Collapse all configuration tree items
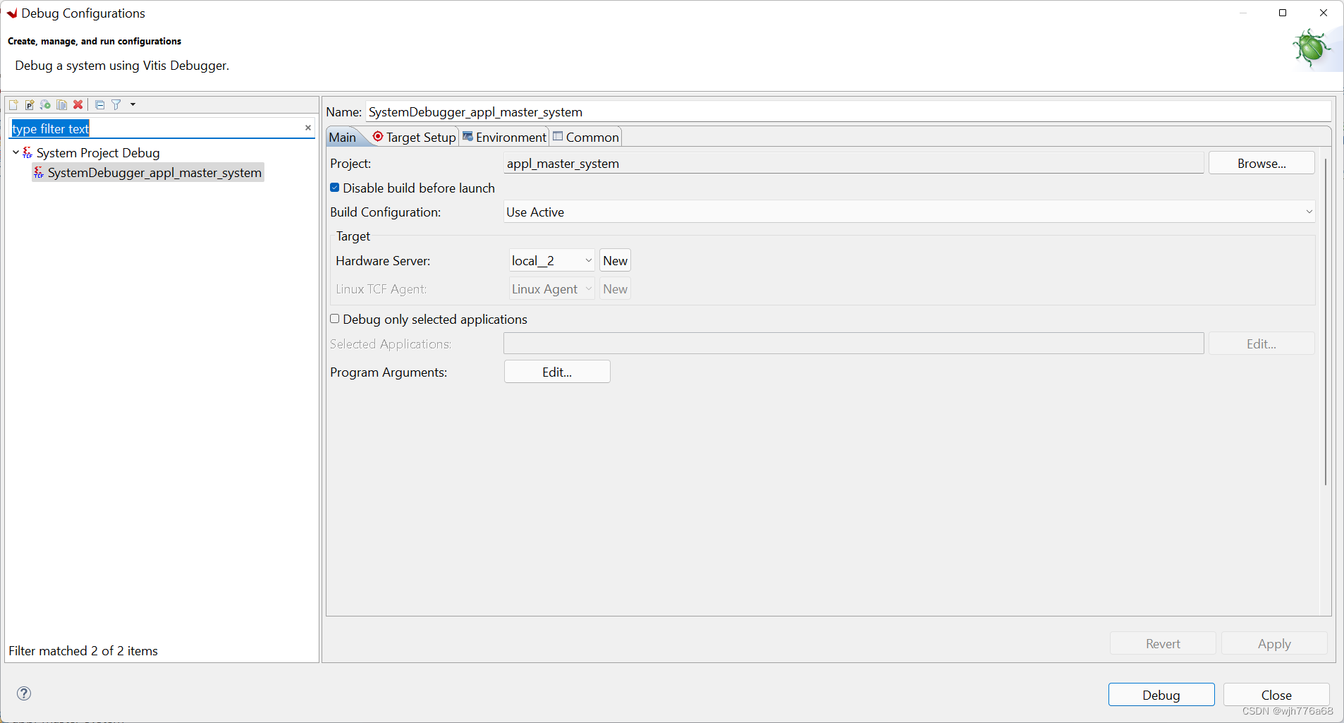The image size is (1344, 723). coord(100,104)
